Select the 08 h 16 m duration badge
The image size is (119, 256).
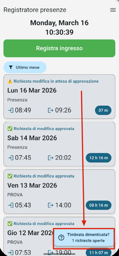pos(99,205)
